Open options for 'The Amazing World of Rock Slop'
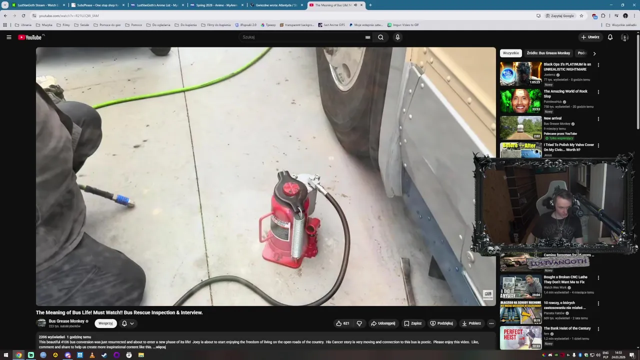640x360 pixels. coord(598,92)
